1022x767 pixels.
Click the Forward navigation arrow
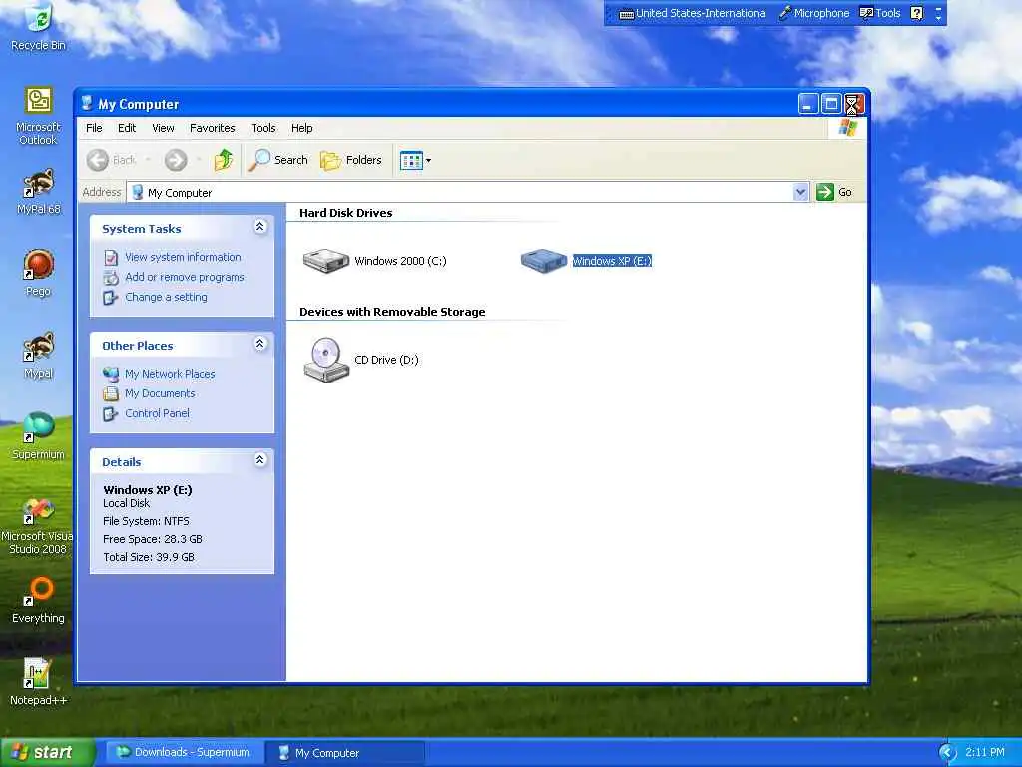176,160
